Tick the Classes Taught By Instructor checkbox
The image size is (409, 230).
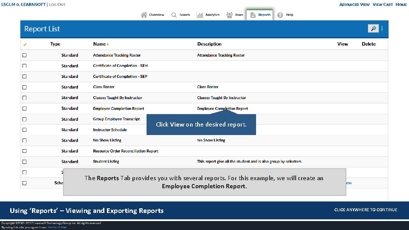point(25,98)
